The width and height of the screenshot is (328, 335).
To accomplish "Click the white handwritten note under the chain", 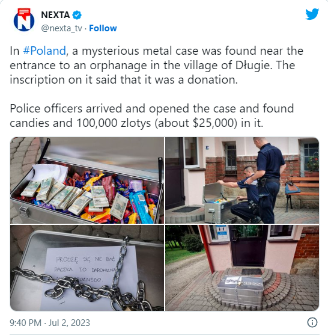I will coord(88,278).
